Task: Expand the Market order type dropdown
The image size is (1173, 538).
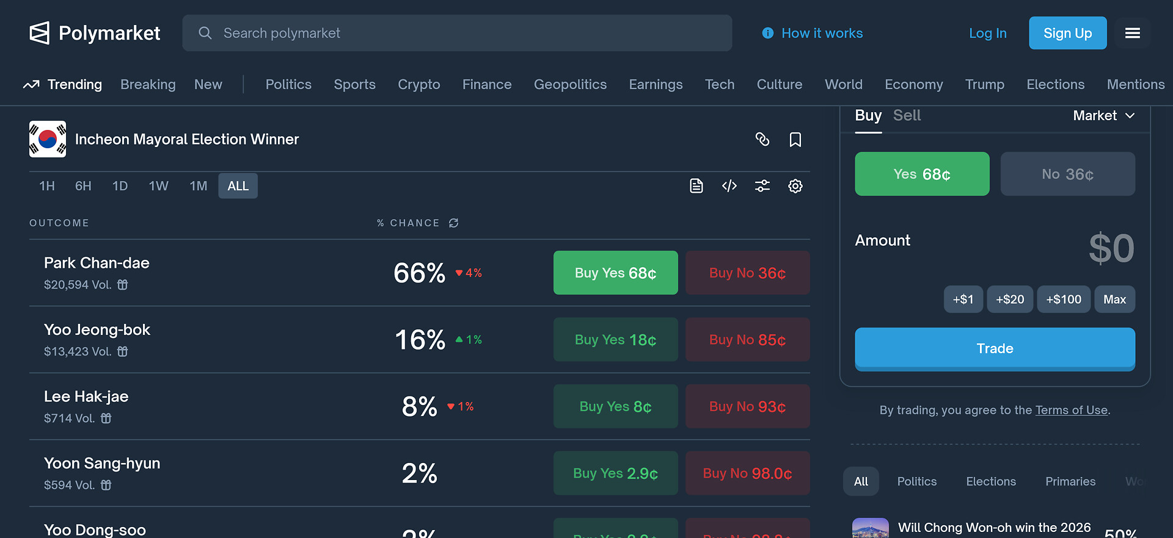Action: (x=1103, y=115)
